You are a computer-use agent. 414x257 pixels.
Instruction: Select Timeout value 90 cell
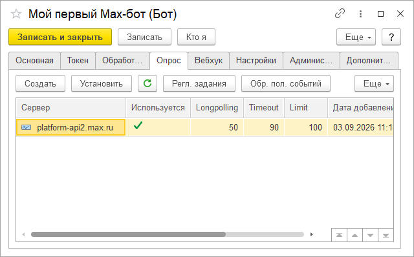point(263,127)
